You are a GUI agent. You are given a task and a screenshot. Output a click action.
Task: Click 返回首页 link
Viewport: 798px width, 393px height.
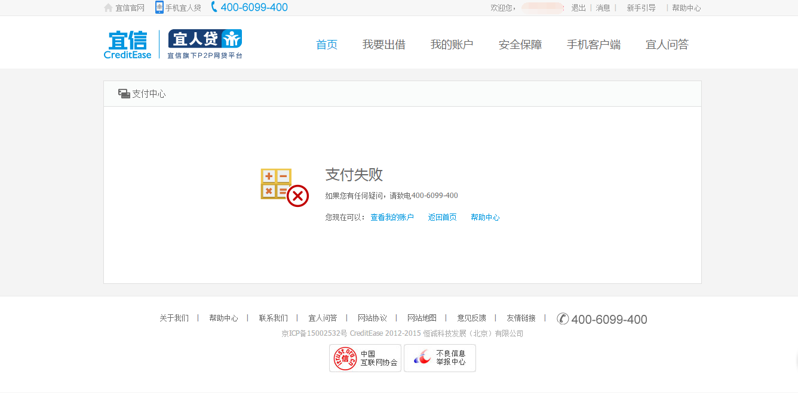[442, 218]
